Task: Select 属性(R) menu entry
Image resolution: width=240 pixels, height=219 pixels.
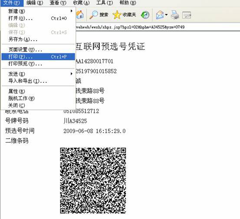Action: click(x=38, y=92)
